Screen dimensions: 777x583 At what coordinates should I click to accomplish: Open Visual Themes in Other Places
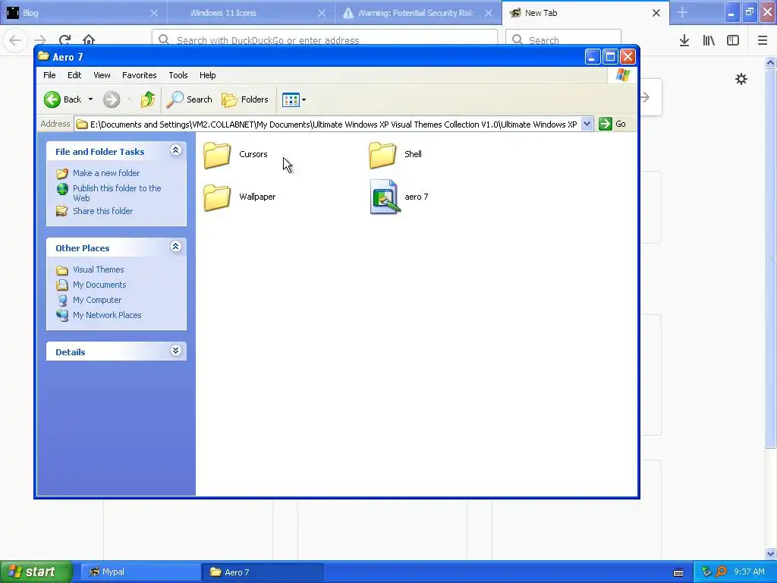[x=98, y=269]
